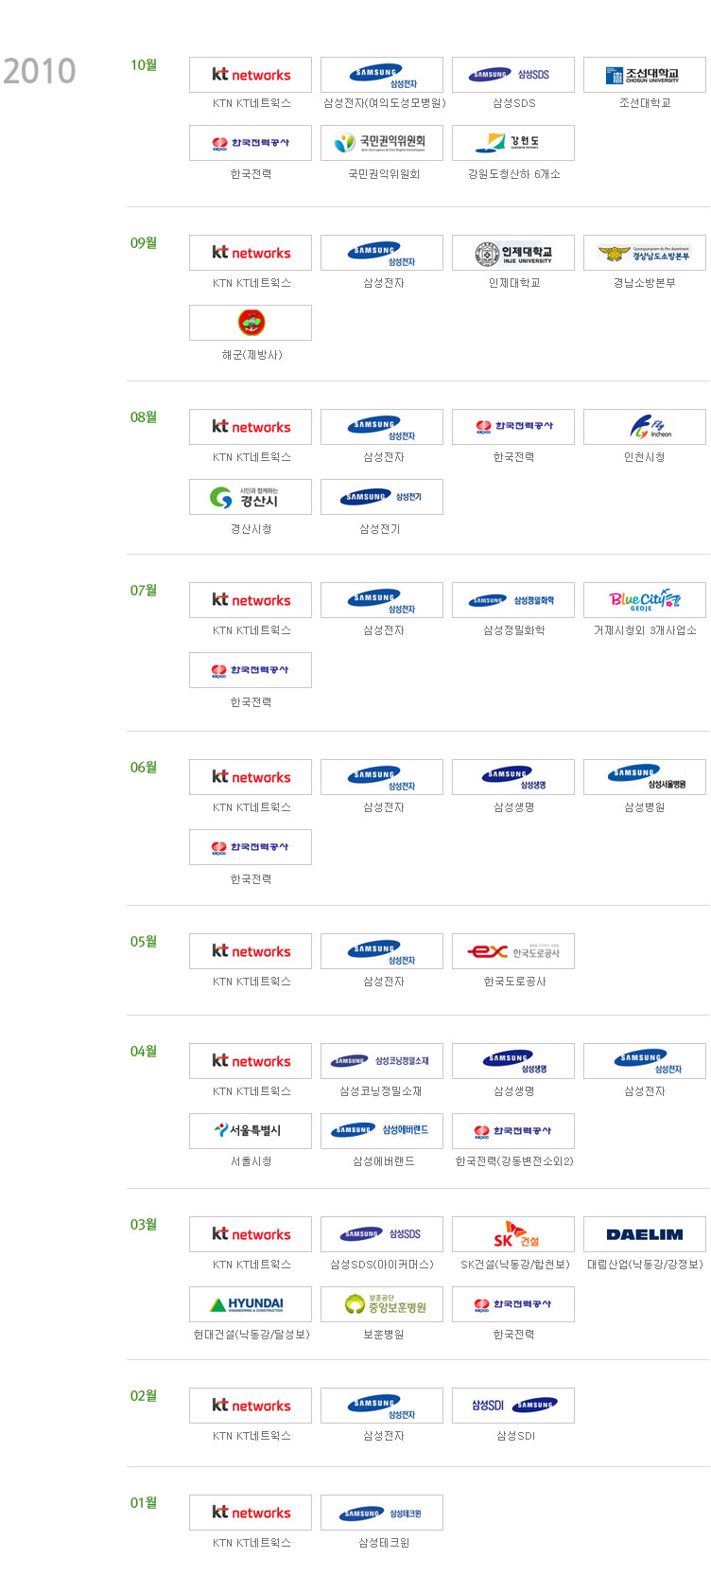
Task: Open the 한국전력공사 logo in 07월
Action: (x=251, y=670)
